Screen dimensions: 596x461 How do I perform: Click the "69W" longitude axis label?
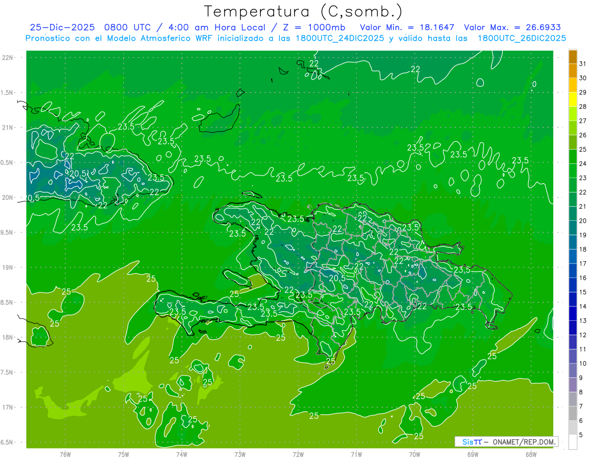click(473, 454)
